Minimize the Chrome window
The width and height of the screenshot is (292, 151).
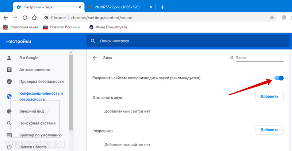[x=285, y=4]
